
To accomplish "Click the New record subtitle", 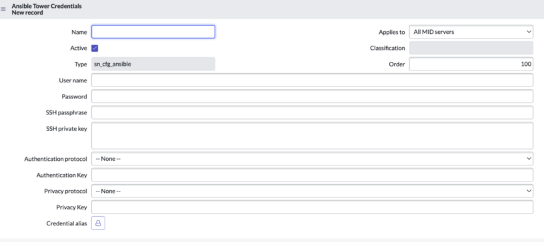I will pos(27,13).
